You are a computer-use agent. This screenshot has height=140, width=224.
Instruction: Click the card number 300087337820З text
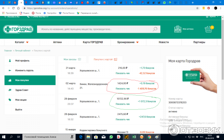coord(177,102)
